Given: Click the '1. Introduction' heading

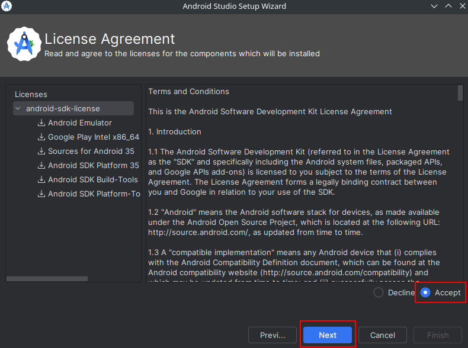Looking at the screenshot, I should click(x=175, y=132).
